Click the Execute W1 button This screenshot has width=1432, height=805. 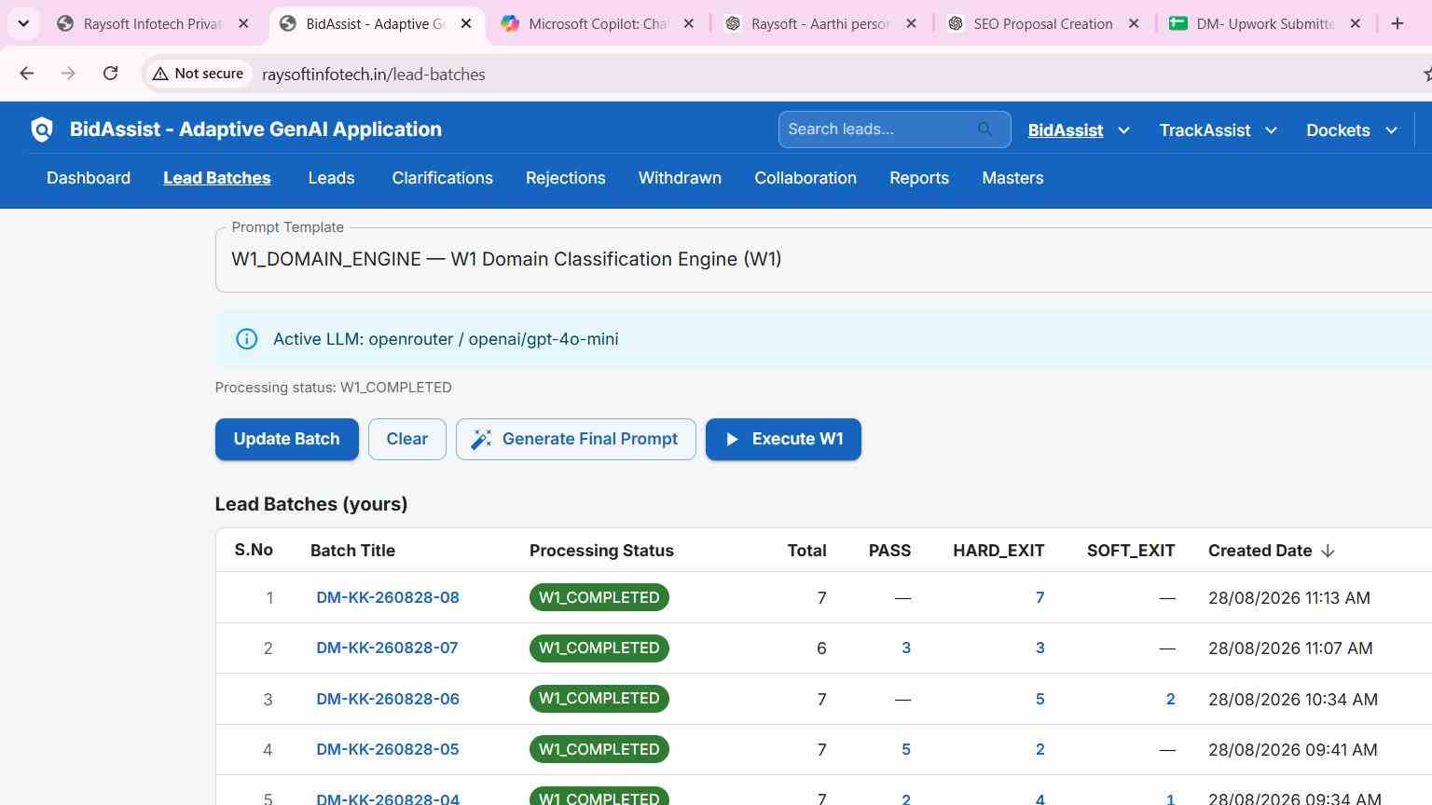pyautogui.click(x=783, y=439)
